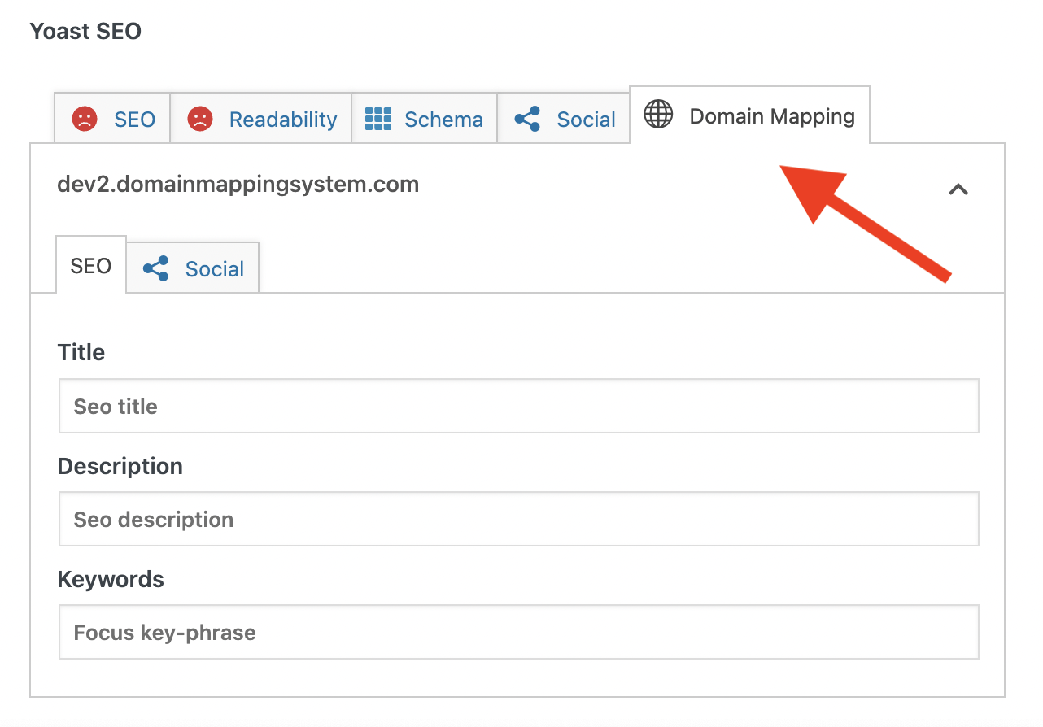Click into the Seo title field
Image resolution: width=1043 pixels, height=727 pixels.
(x=518, y=406)
